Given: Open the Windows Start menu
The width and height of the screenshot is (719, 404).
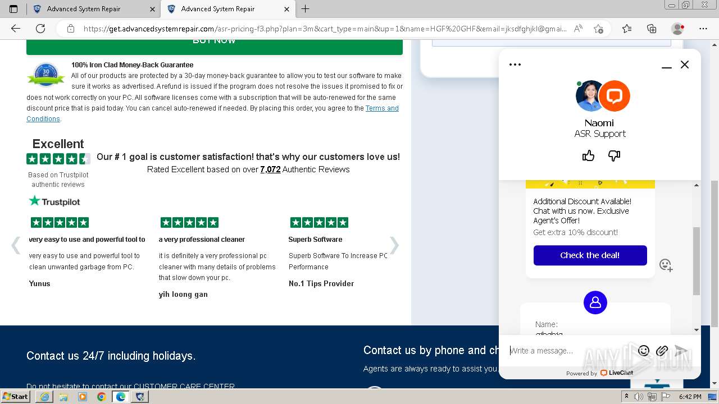Looking at the screenshot, I should tap(16, 397).
